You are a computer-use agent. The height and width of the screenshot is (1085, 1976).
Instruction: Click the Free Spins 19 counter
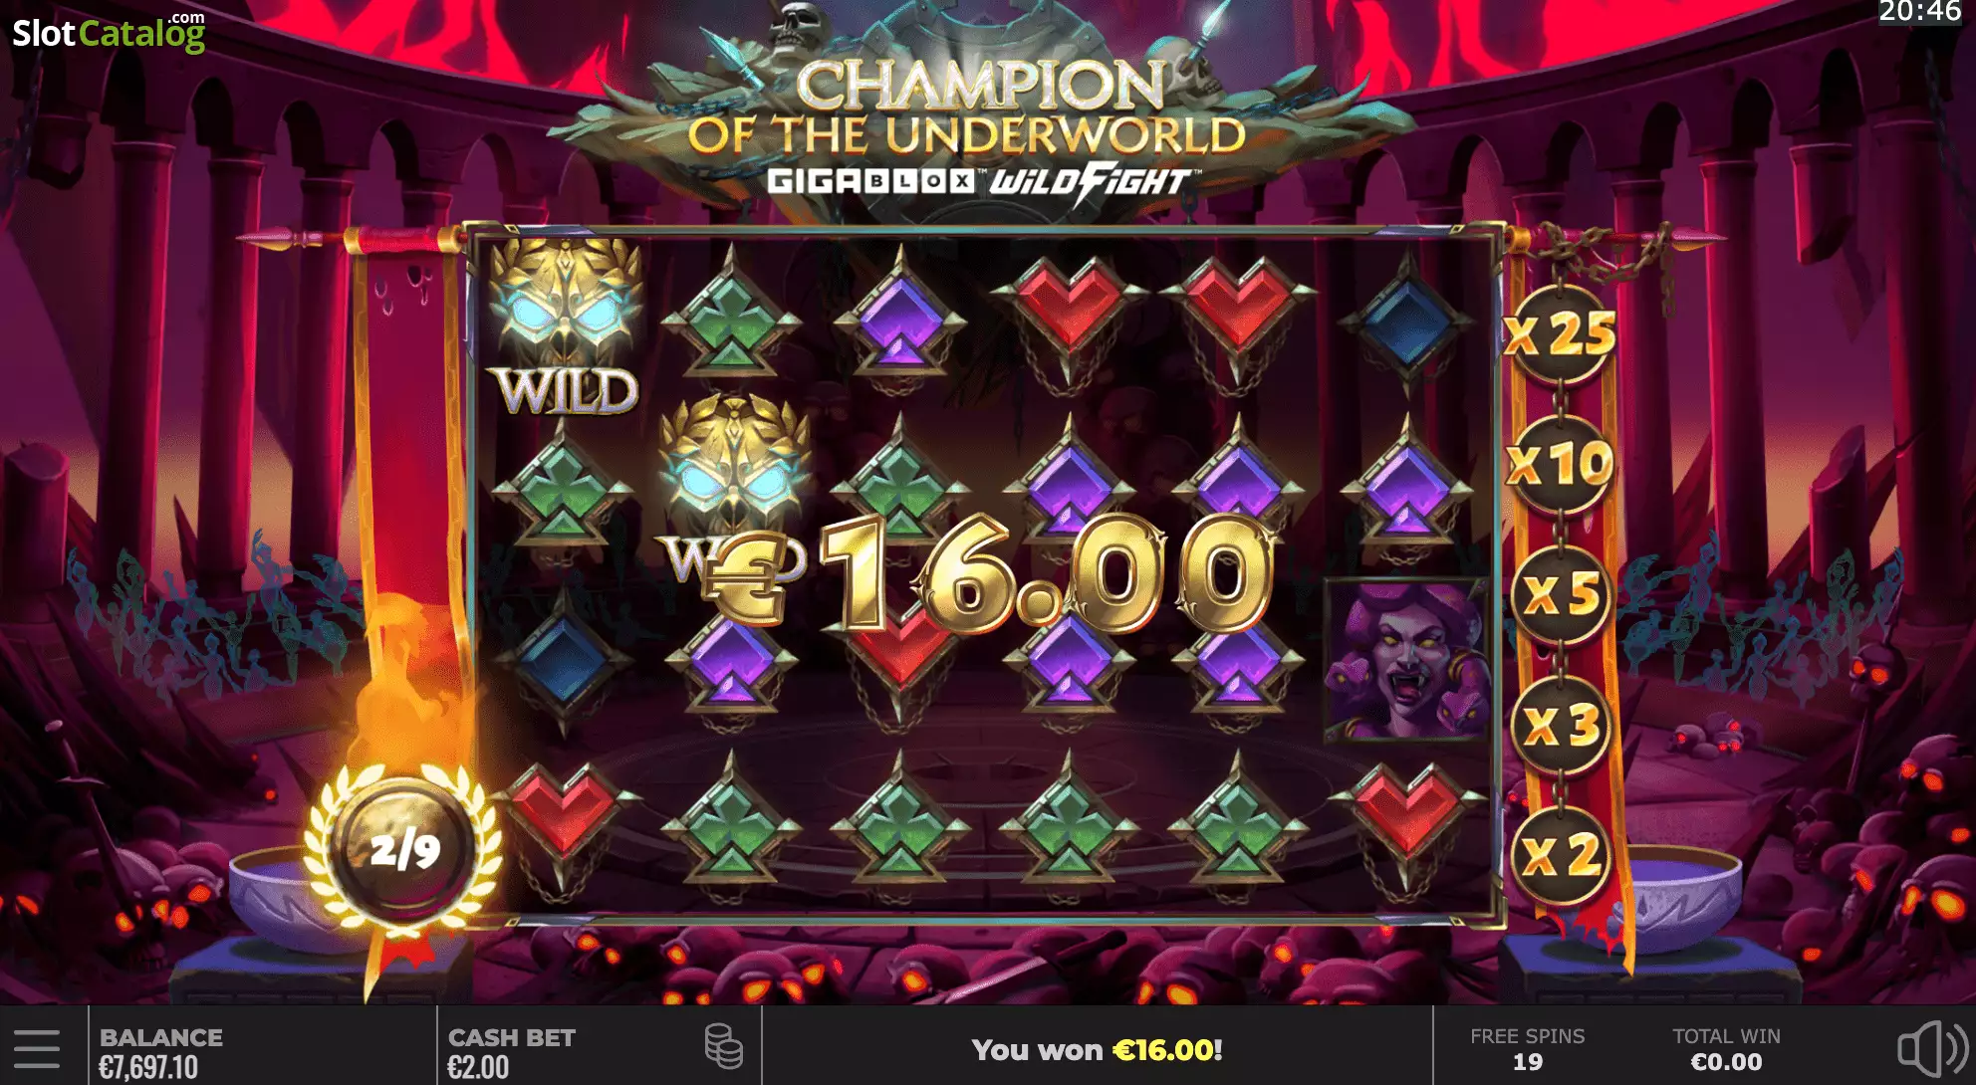(1527, 1050)
